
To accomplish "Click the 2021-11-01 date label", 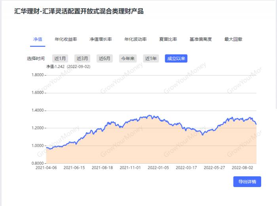I will (x=130, y=168).
